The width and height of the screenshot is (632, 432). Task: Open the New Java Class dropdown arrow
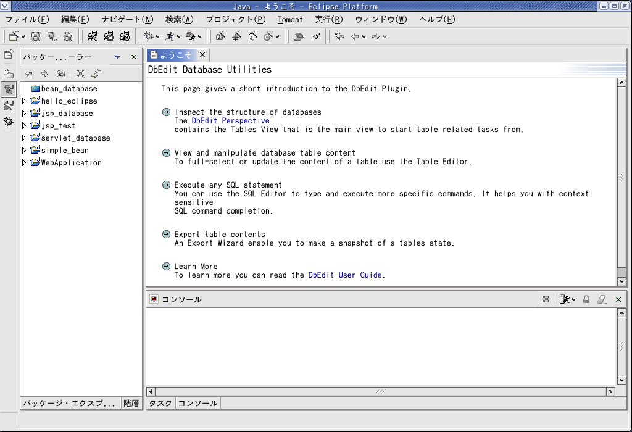click(x=277, y=37)
